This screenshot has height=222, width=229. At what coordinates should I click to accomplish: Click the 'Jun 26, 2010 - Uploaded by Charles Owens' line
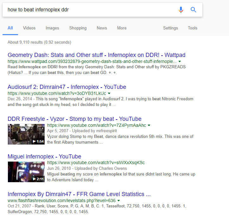click(87, 169)
